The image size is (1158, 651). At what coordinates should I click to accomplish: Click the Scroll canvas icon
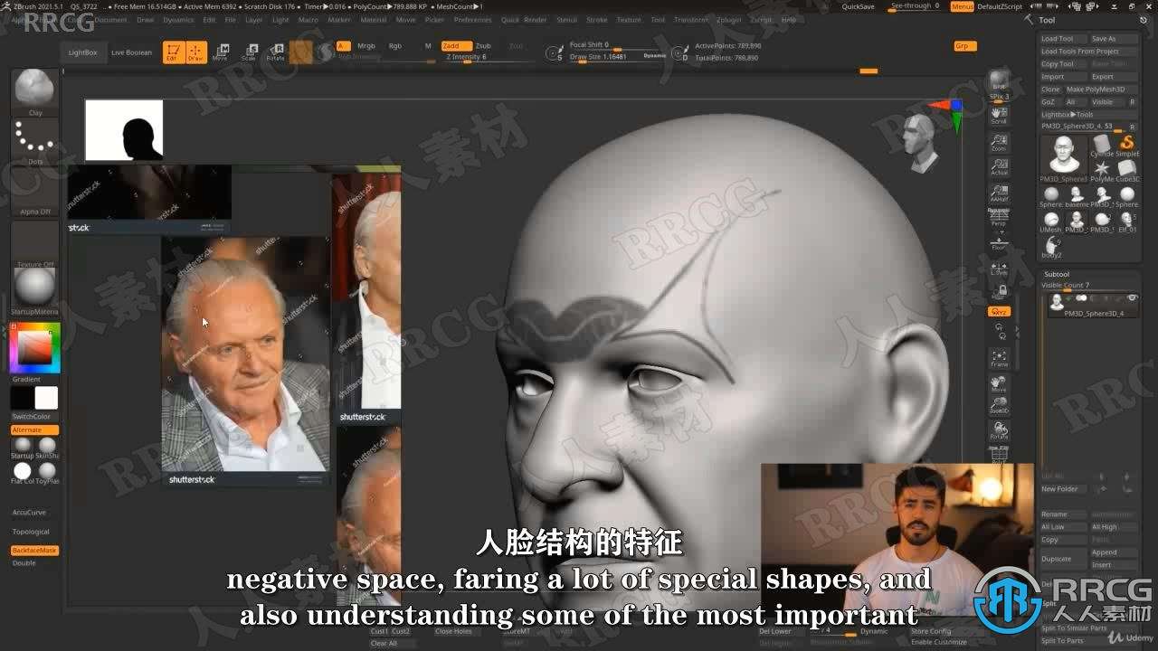tap(999, 116)
